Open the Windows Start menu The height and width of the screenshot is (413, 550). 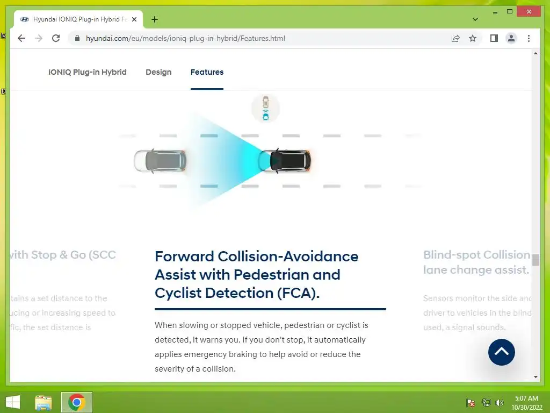tap(13, 402)
